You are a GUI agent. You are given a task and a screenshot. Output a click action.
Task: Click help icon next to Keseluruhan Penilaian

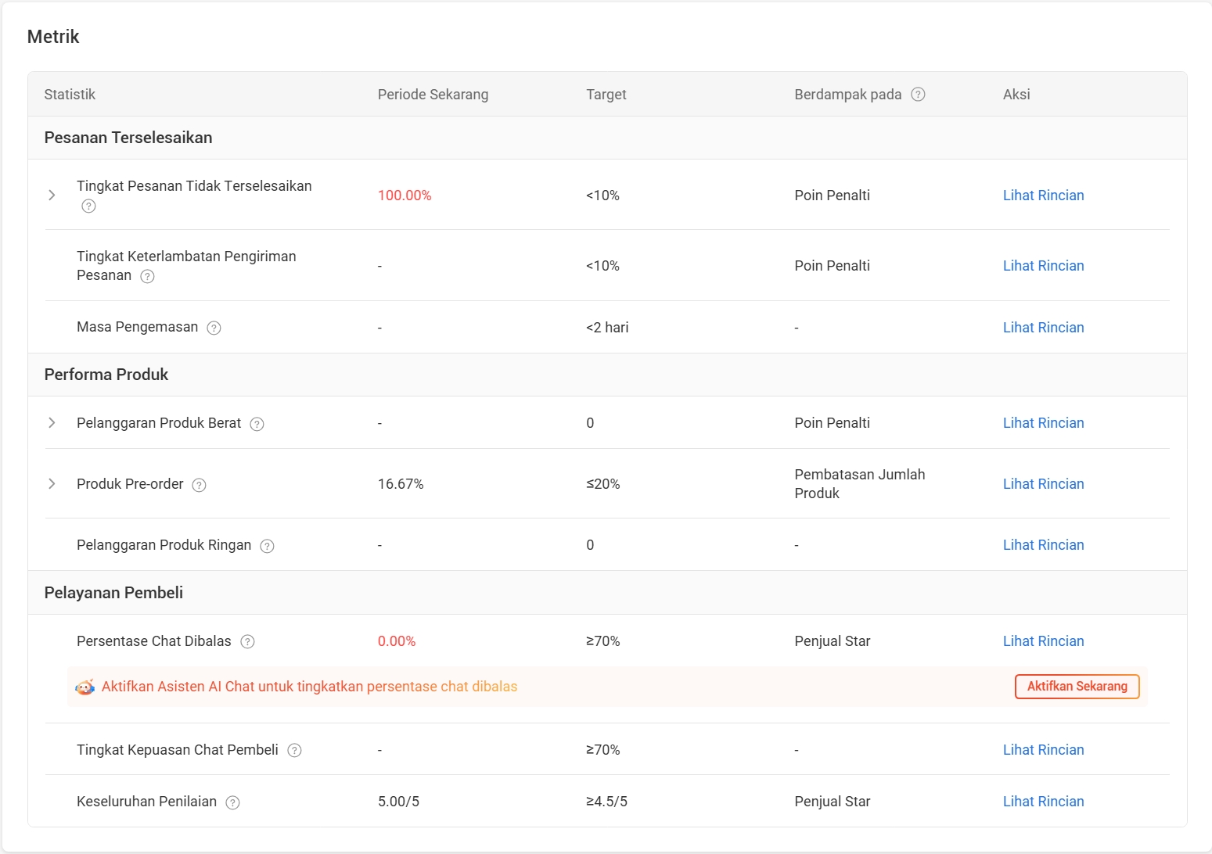click(x=233, y=802)
